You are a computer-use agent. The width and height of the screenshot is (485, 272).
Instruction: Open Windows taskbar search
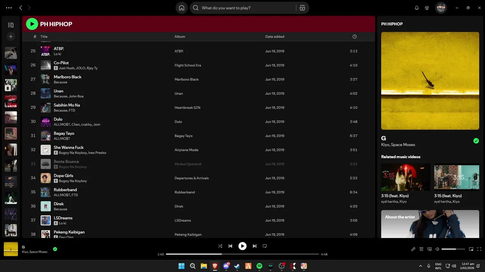pyautogui.click(x=192, y=266)
